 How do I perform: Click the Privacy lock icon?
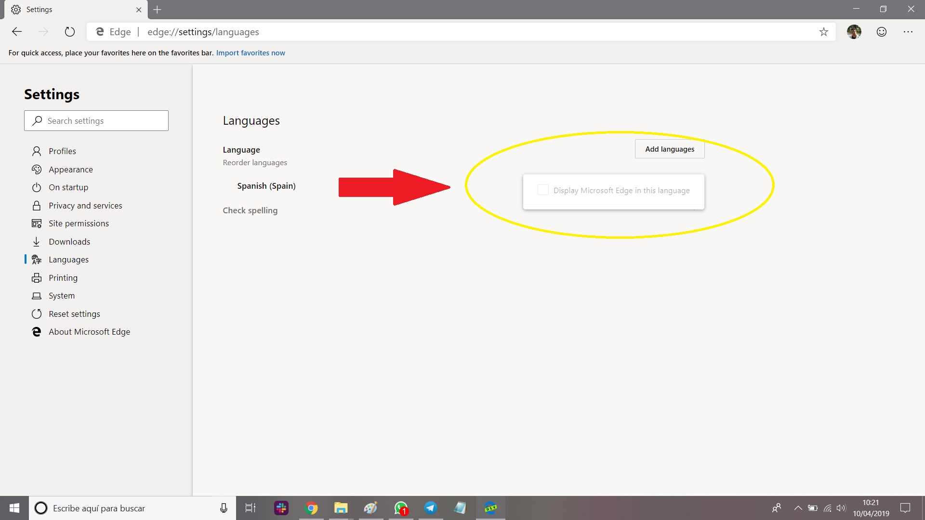pyautogui.click(x=37, y=206)
